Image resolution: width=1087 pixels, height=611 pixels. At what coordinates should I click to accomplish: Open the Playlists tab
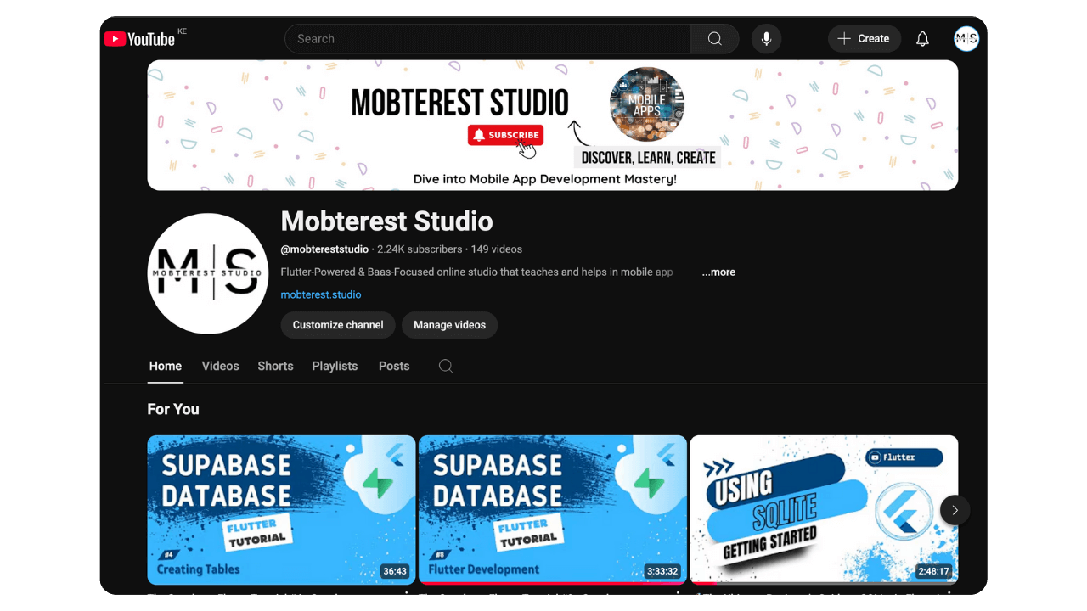click(x=335, y=366)
